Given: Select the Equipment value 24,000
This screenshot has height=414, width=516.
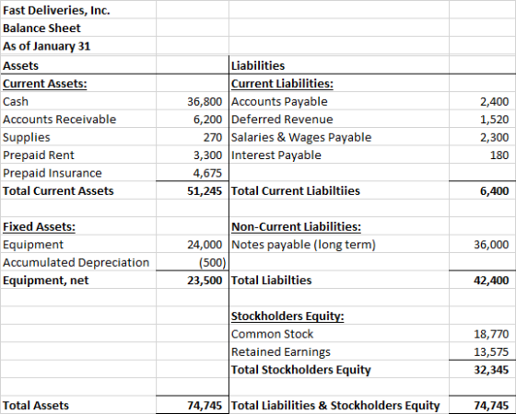Looking at the screenshot, I should pyautogui.click(x=205, y=245).
